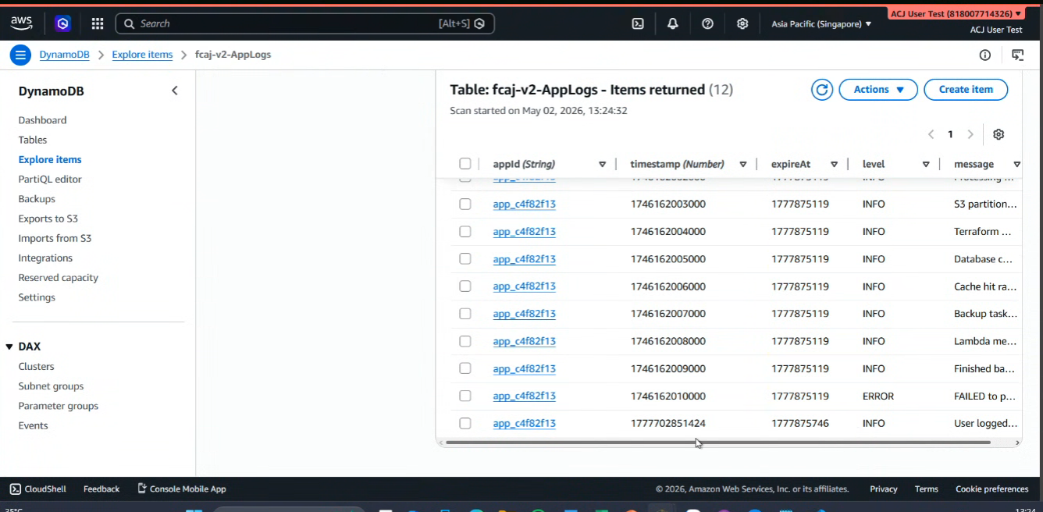The width and height of the screenshot is (1043, 512).
Task: Click the scroll right arrow of table scrollbar
Action: 1017,443
